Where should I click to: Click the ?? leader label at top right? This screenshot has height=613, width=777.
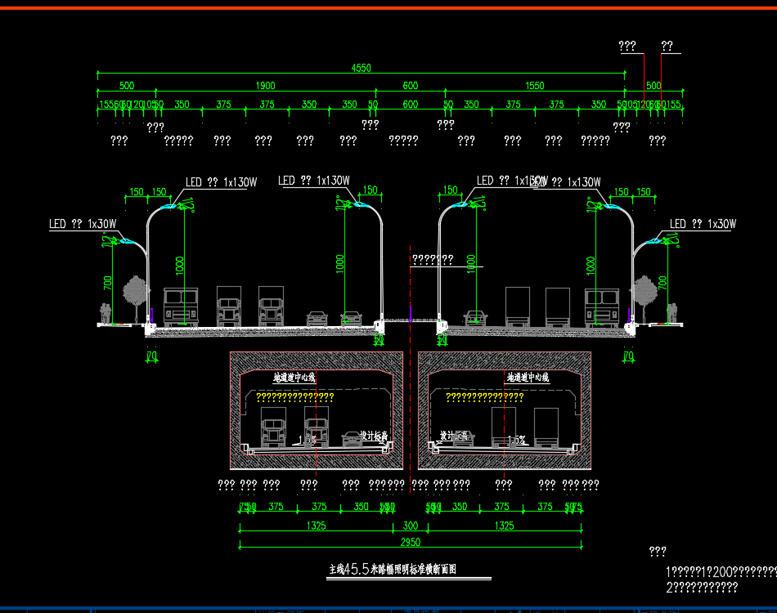(667, 46)
